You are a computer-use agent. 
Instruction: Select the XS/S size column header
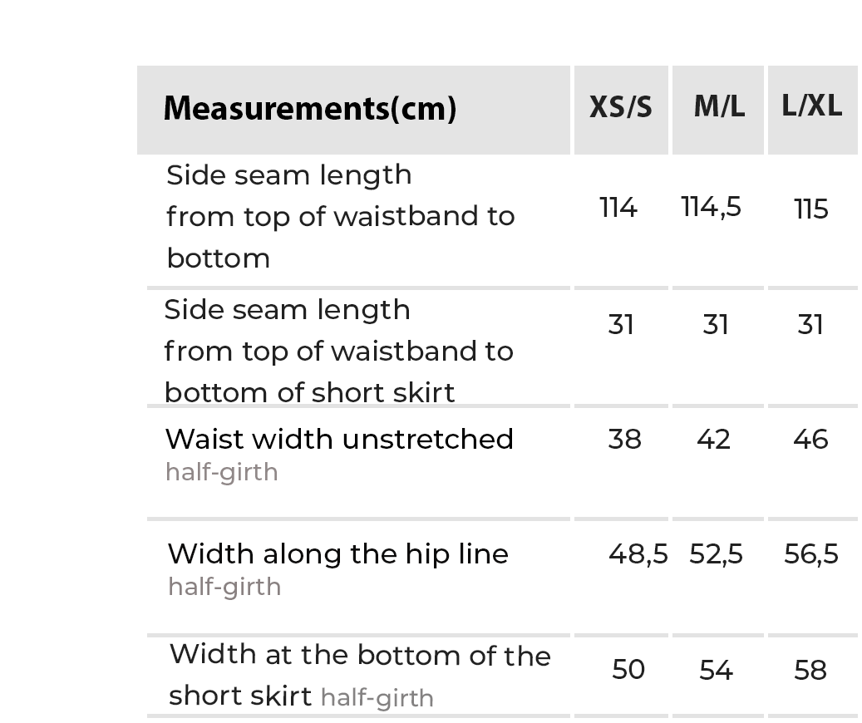point(621,107)
